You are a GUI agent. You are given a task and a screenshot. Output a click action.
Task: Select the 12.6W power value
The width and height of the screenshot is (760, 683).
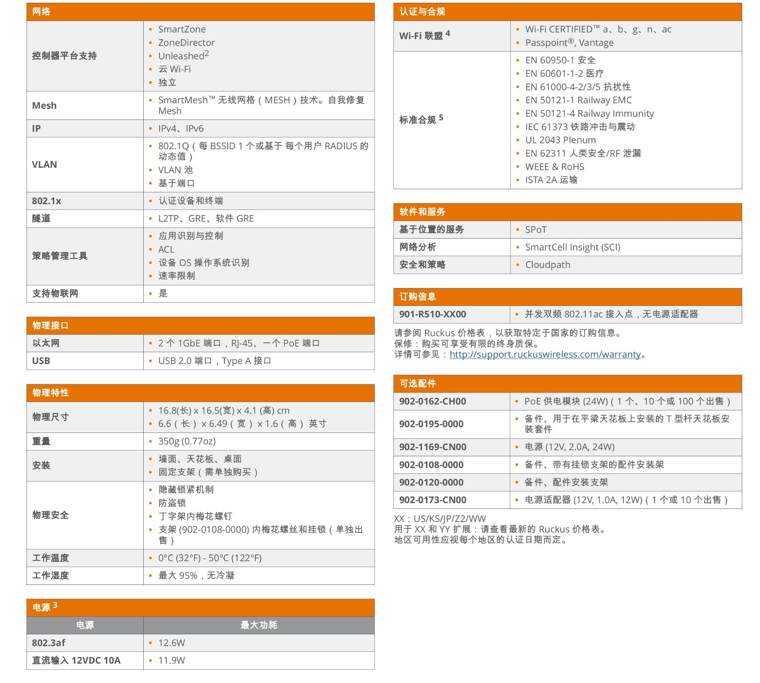click(x=171, y=643)
